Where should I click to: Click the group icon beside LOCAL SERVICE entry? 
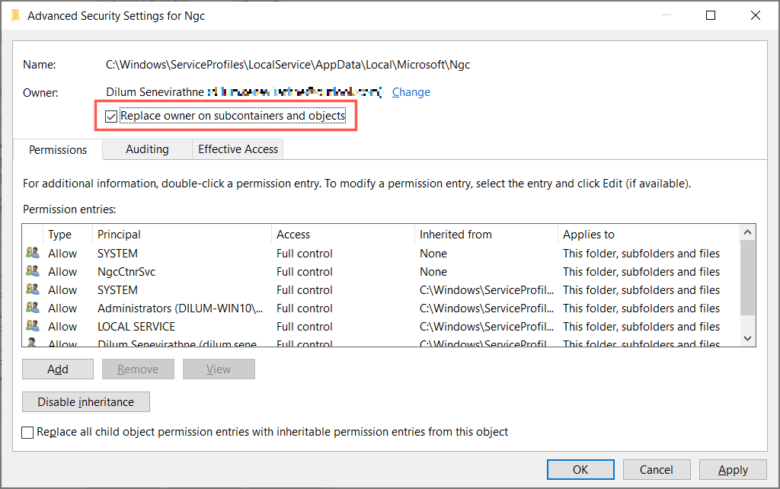pos(32,327)
